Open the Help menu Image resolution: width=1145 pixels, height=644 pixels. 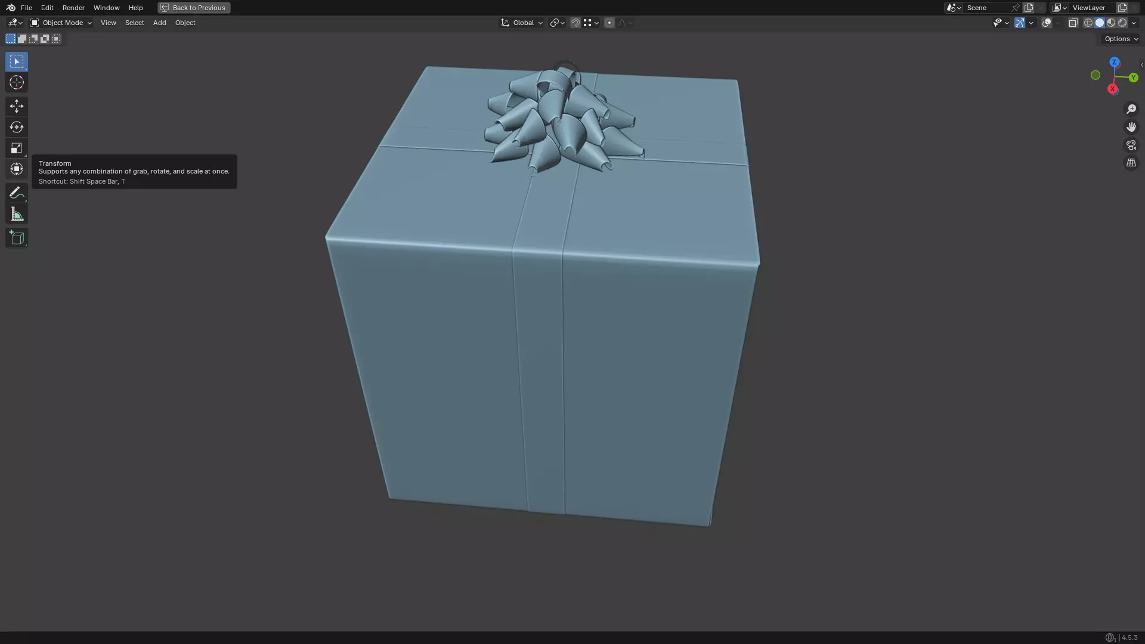coord(135,8)
